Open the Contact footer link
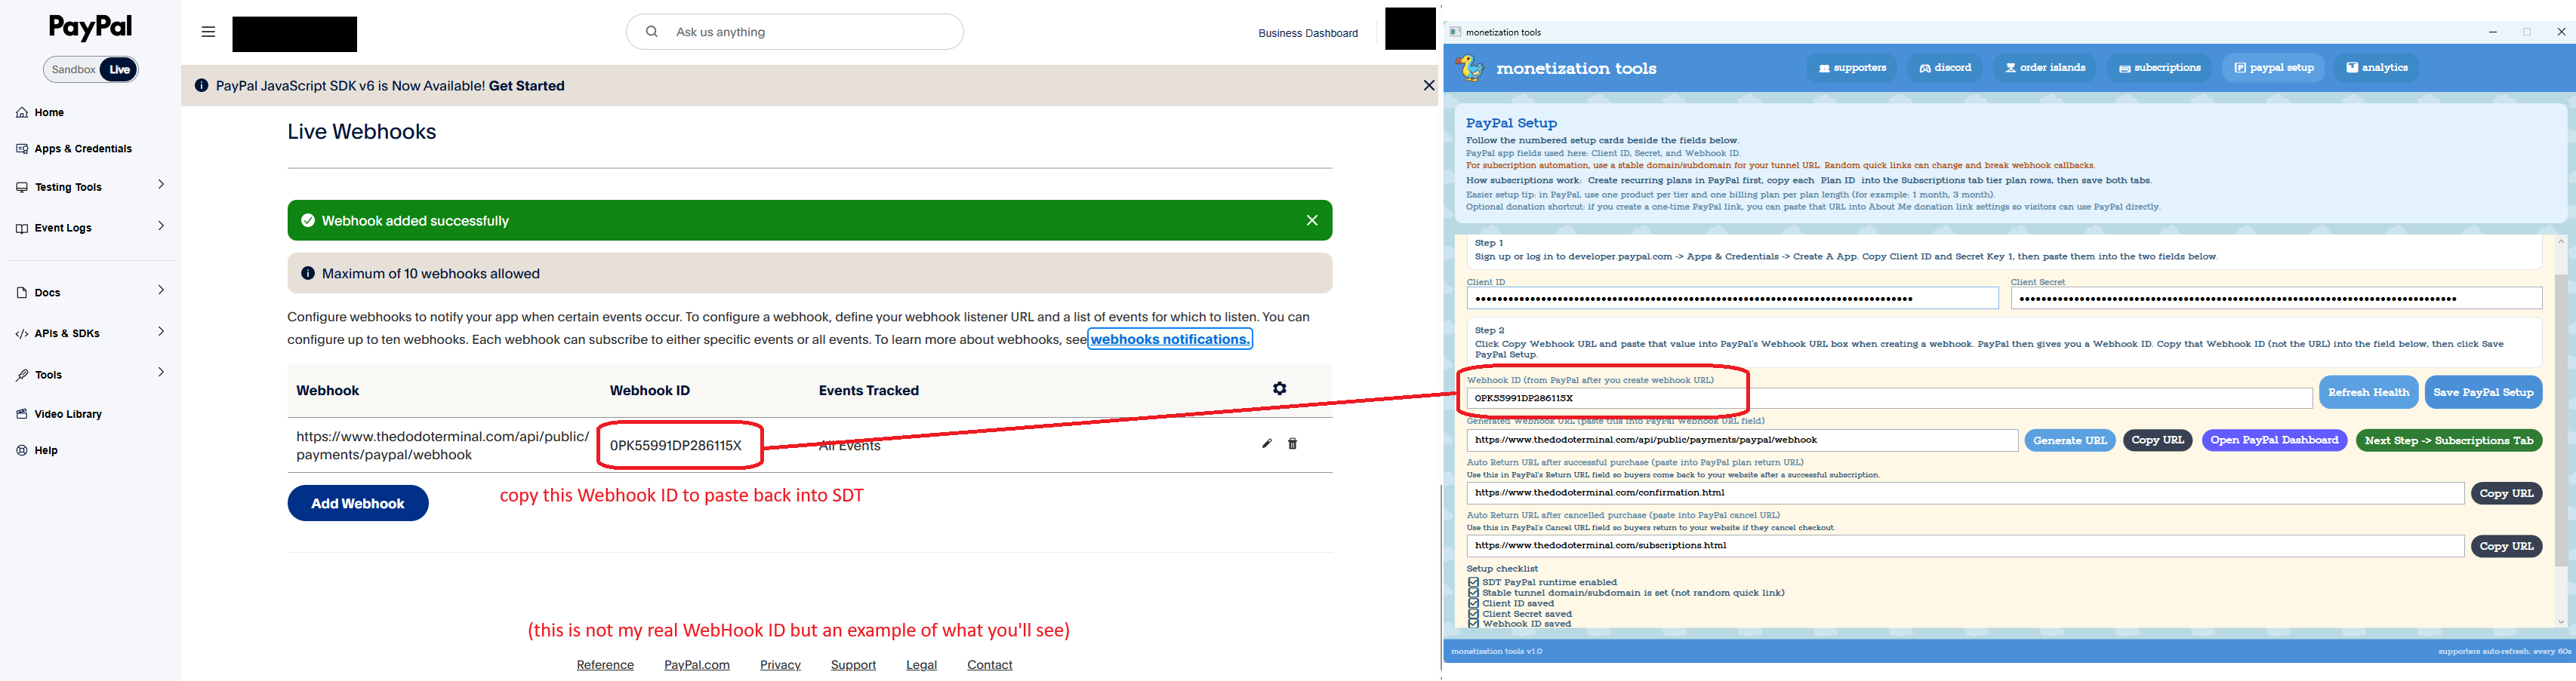 tap(990, 665)
